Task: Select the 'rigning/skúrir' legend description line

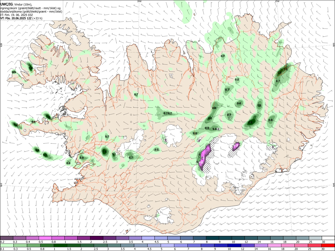Action: click(30, 8)
